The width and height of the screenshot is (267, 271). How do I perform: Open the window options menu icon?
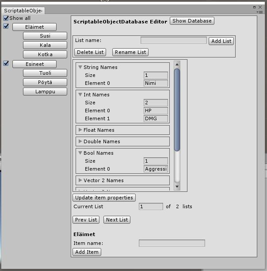click(260, 12)
